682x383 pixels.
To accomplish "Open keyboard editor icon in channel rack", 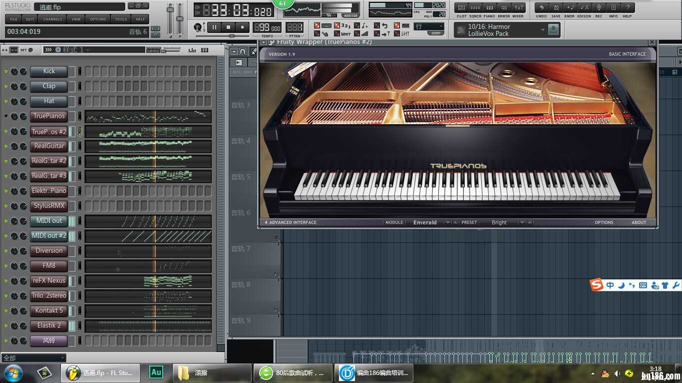I will point(204,50).
